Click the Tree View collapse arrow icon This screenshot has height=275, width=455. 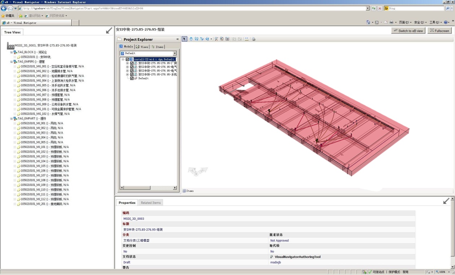pyautogui.click(x=109, y=31)
